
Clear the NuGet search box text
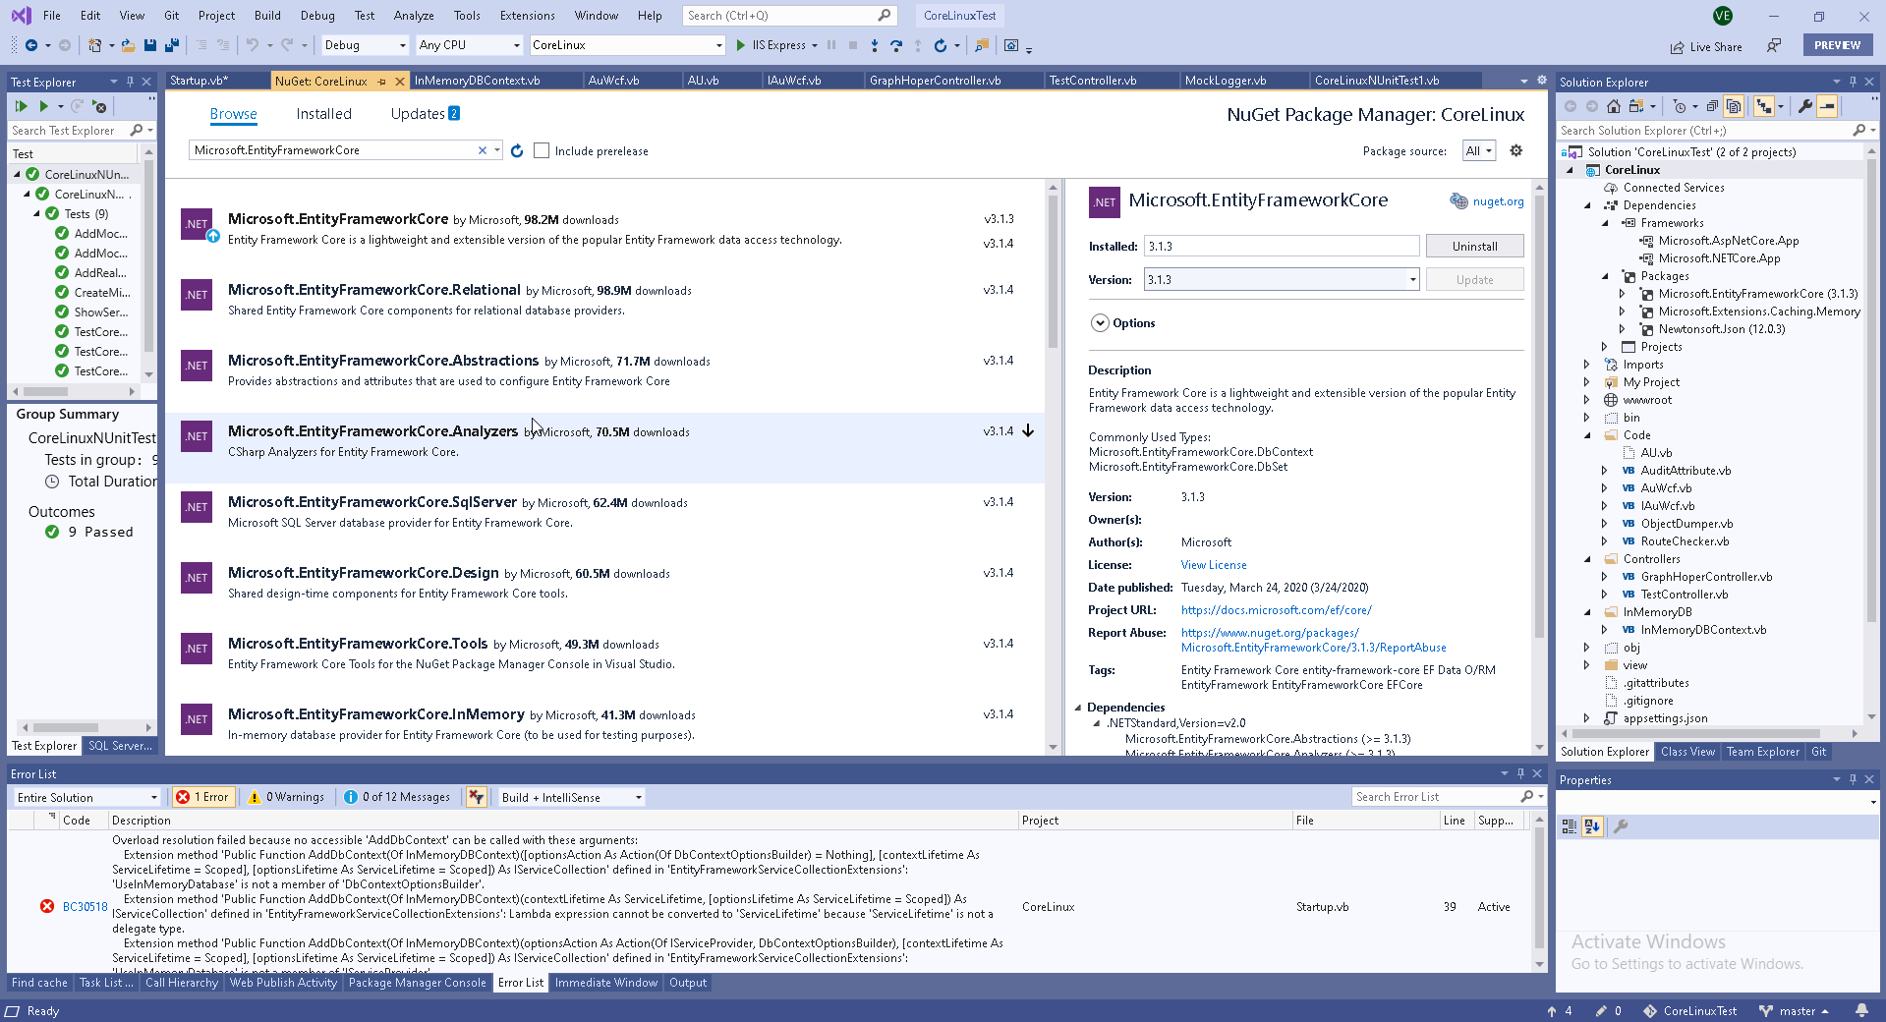coord(483,150)
